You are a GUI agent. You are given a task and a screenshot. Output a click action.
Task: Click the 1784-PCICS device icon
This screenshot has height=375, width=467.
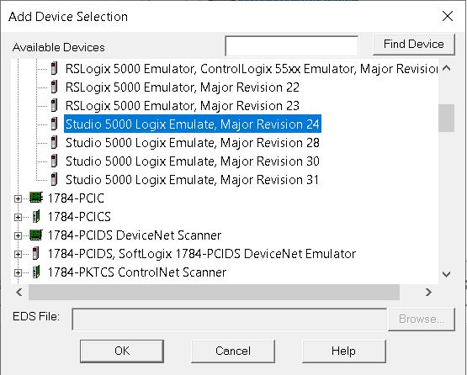36,216
